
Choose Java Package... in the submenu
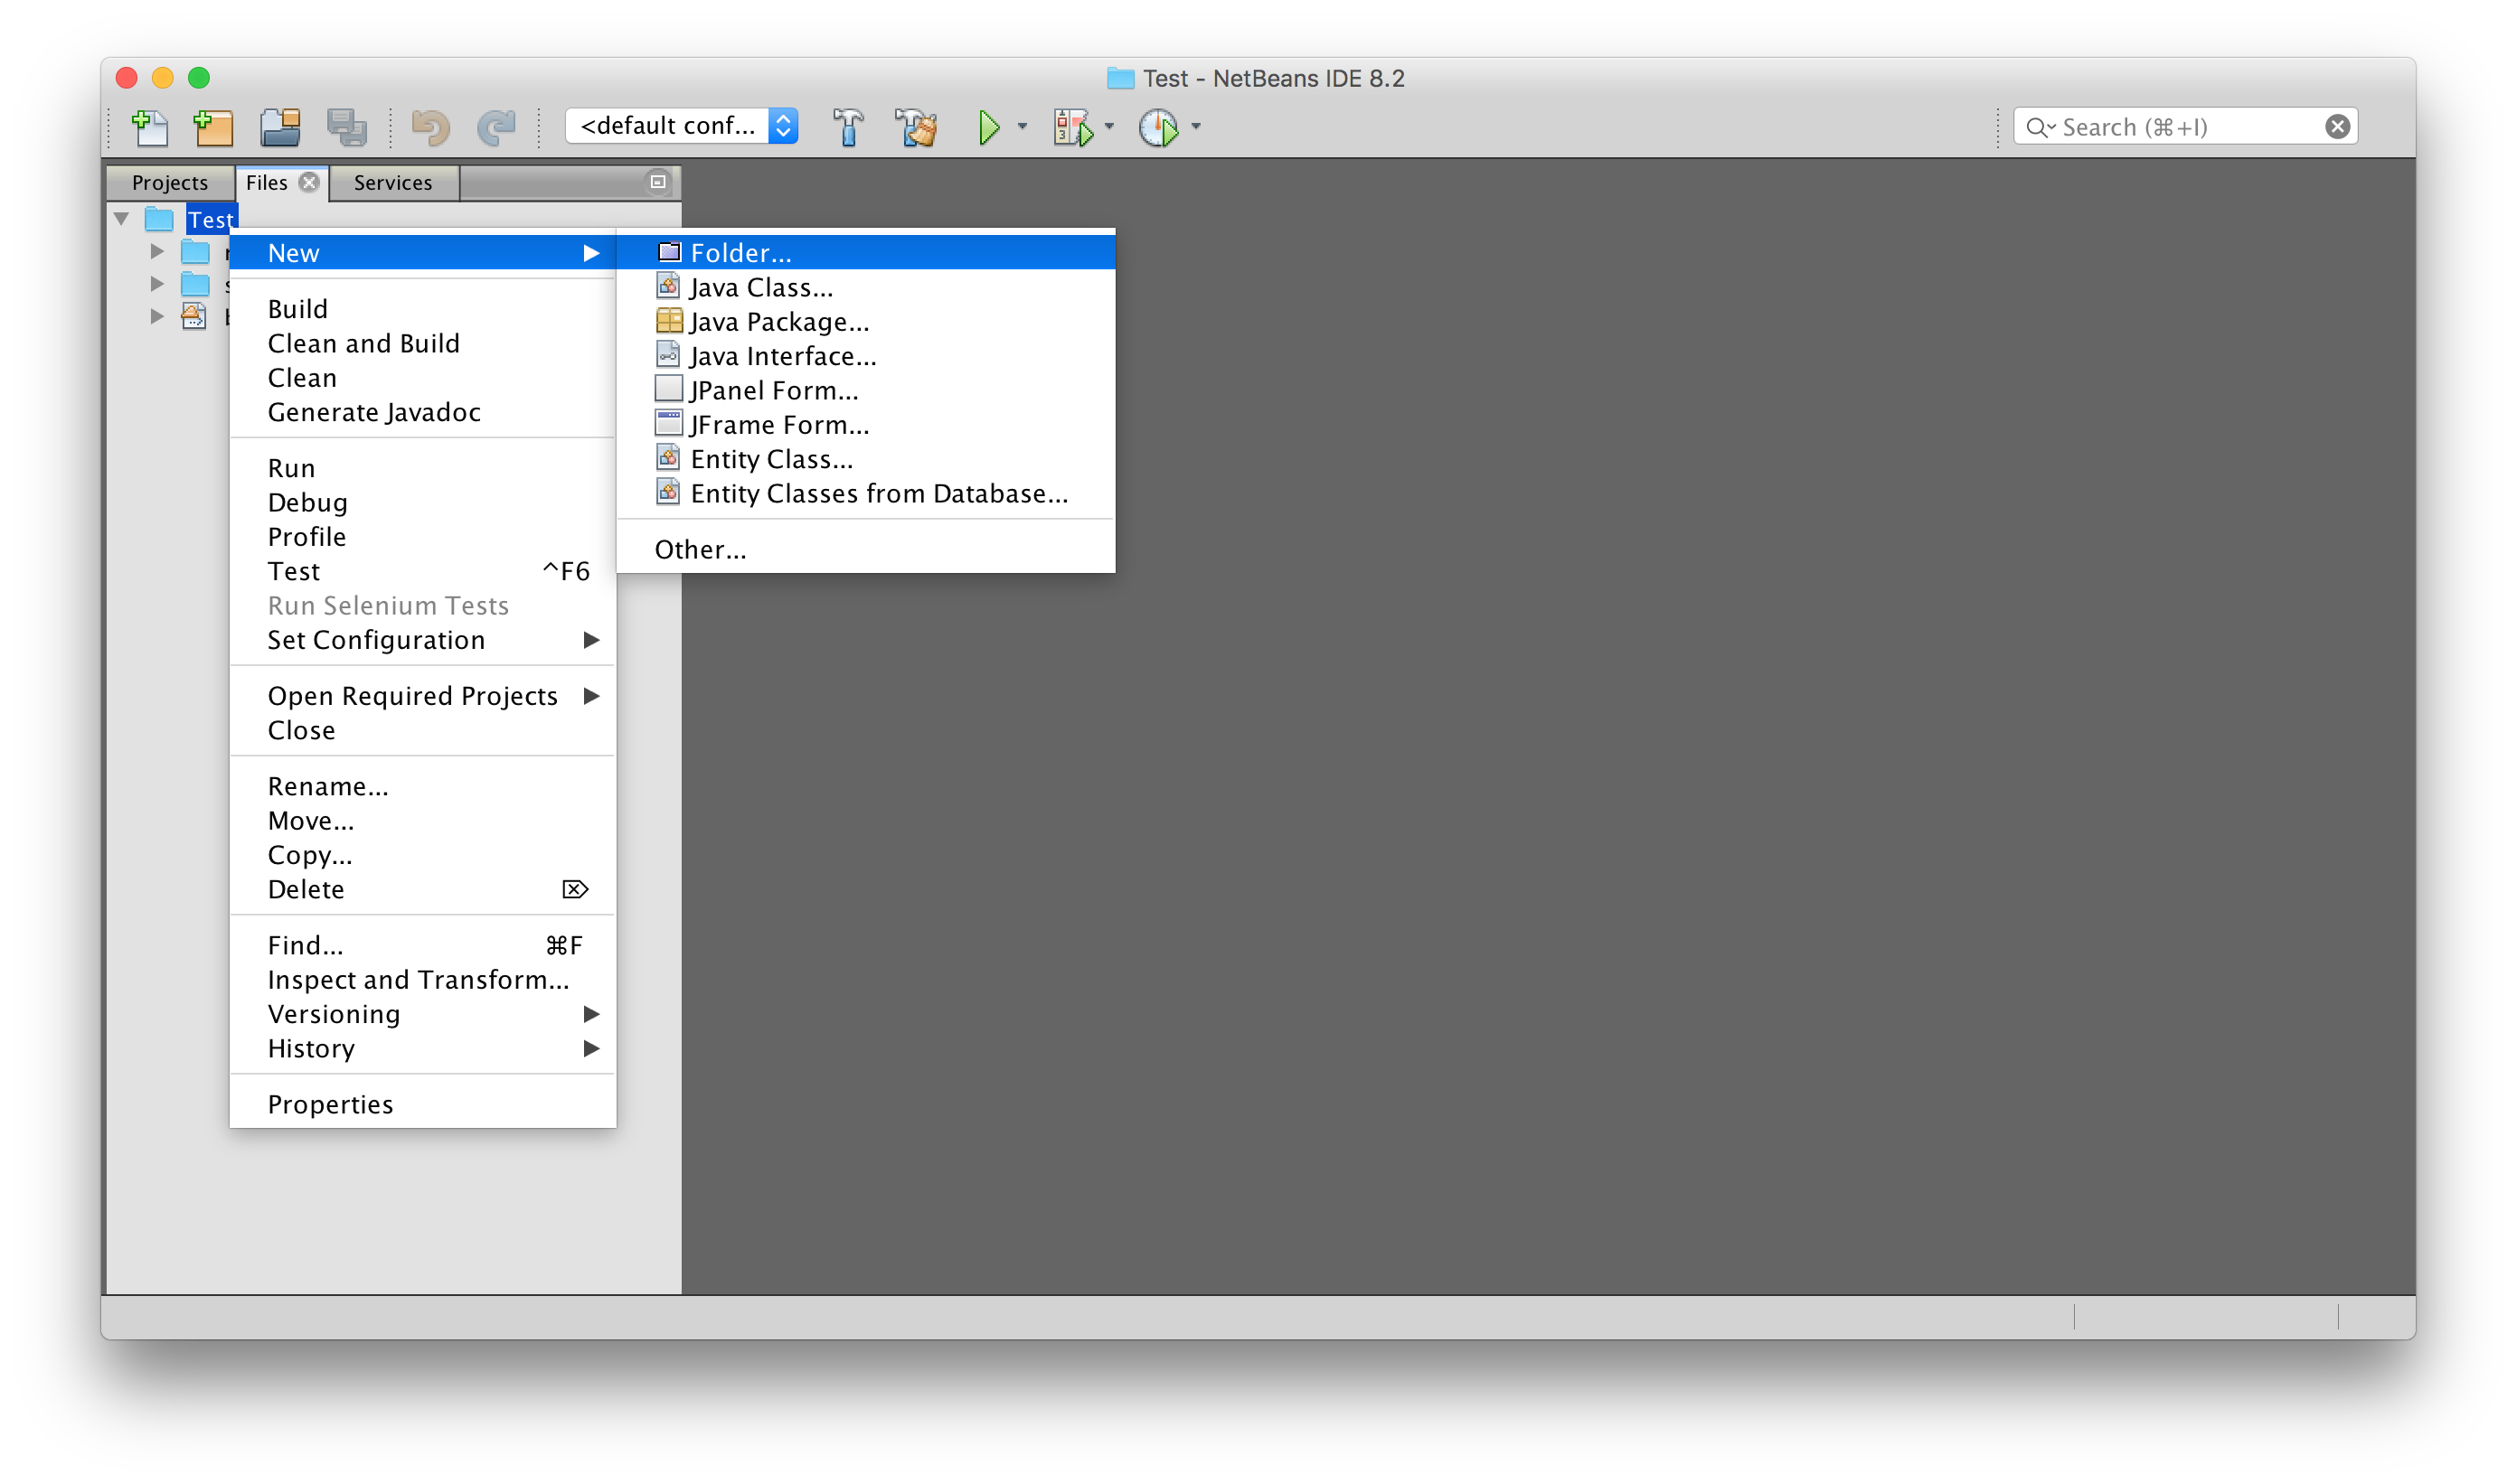(865, 322)
